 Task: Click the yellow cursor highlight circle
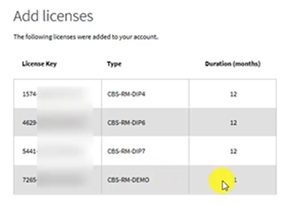point(222,181)
